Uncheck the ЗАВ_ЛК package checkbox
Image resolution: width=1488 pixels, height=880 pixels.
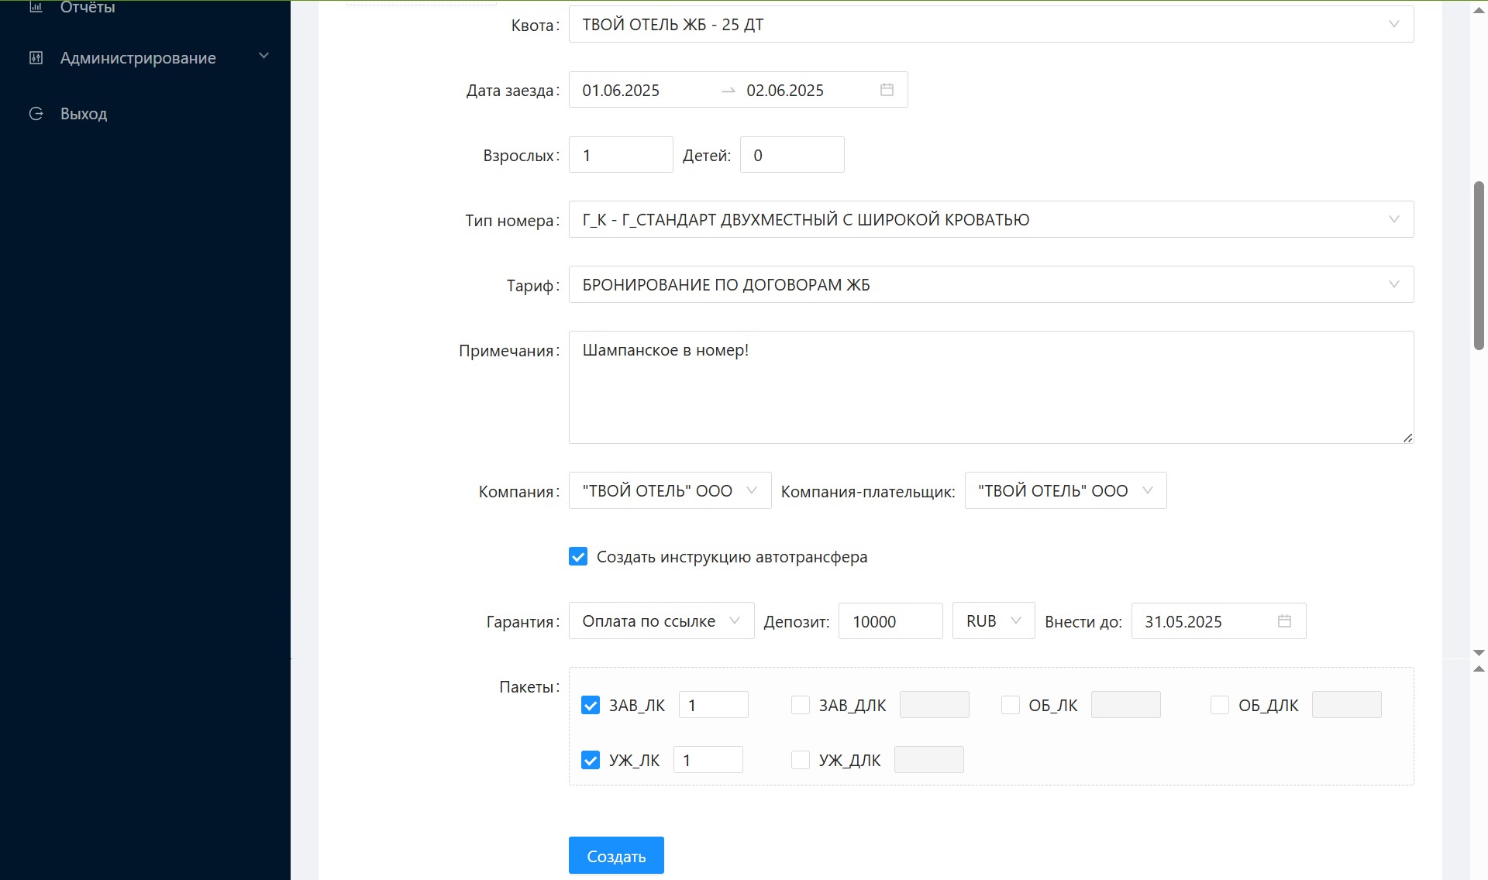(591, 706)
